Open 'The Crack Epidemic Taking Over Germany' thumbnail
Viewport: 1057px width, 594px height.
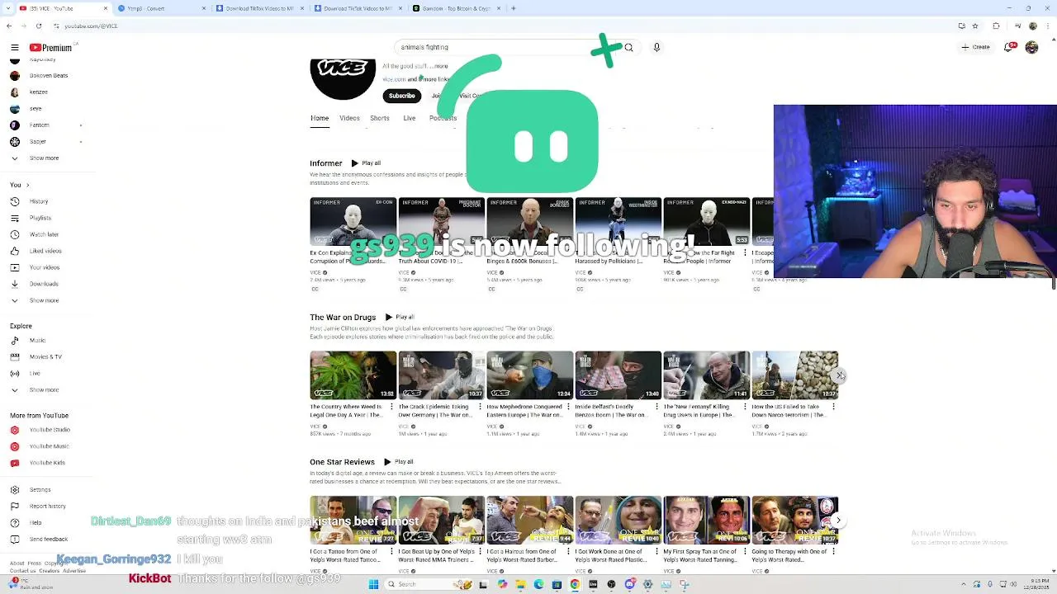click(442, 375)
